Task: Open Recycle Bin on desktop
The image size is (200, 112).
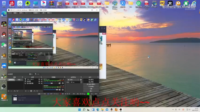Action: tap(4, 4)
